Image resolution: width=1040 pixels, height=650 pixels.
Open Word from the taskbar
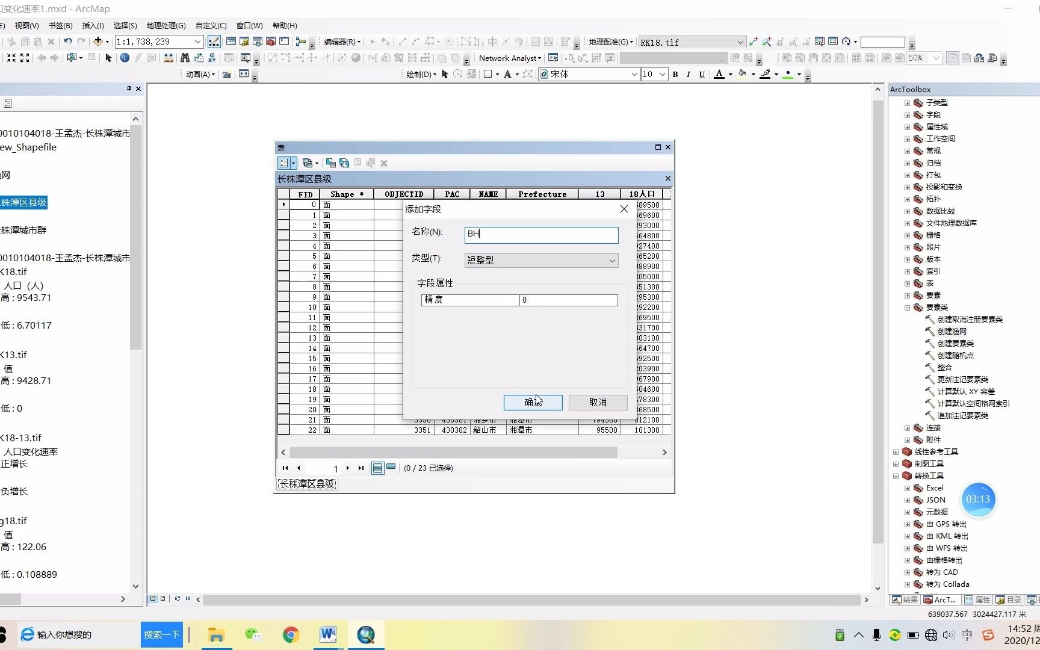click(328, 634)
